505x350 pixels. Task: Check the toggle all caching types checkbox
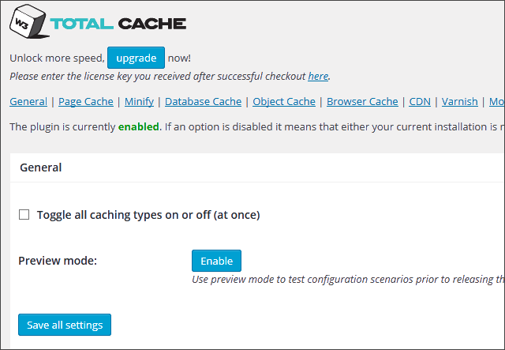(24, 215)
